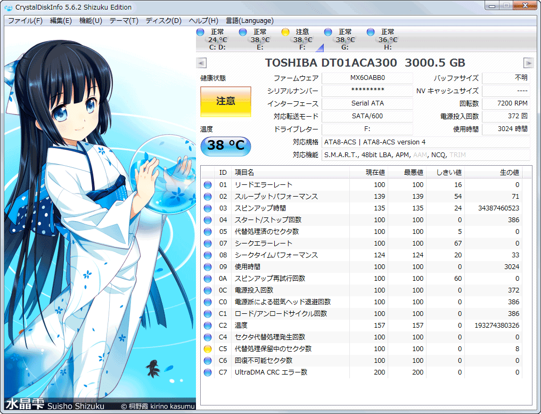541x414 pixels.
Task: Click status icon for ID C7 UltraDMA CRC
Action: [x=208, y=372]
